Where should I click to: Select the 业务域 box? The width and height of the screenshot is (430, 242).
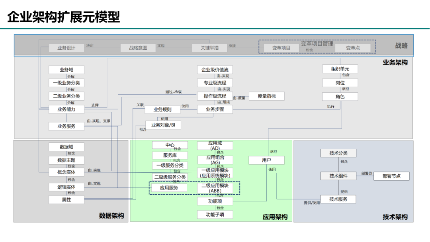click(66, 70)
